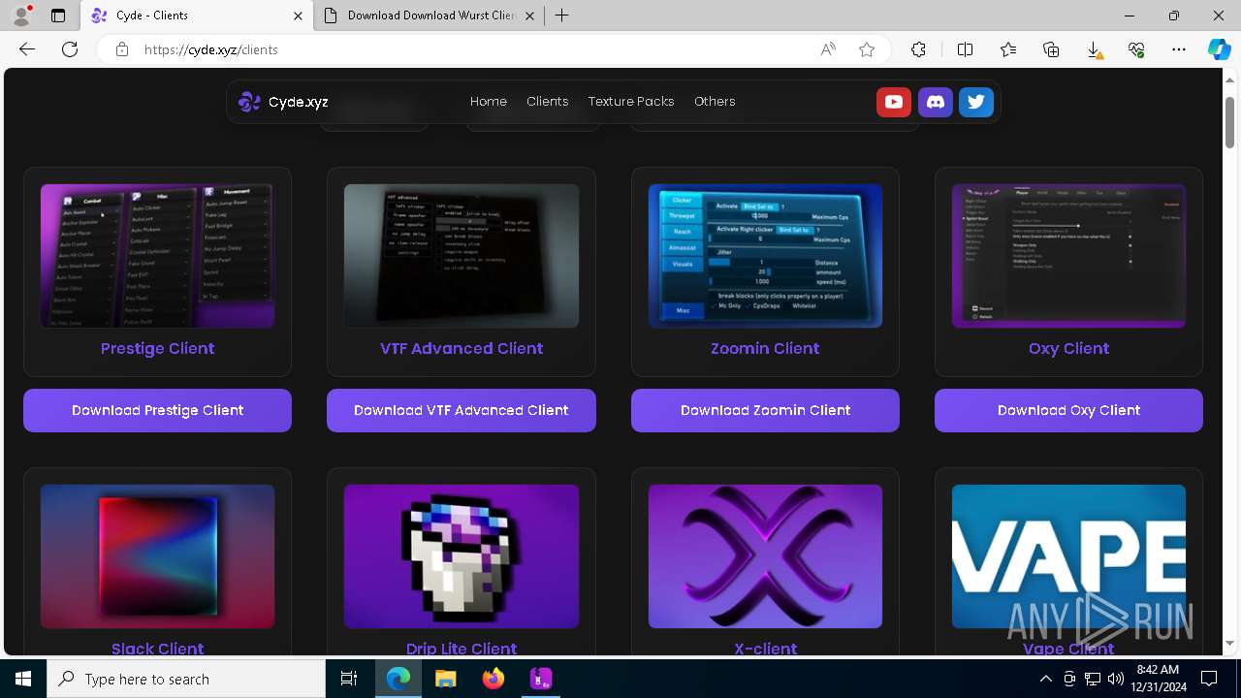Open a new tab with plus icon
Viewport: 1241px width, 698px height.
[562, 16]
